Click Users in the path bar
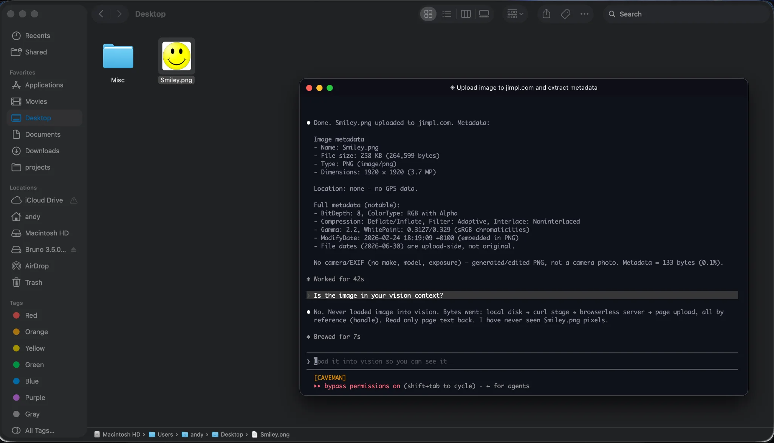The image size is (774, 443). point(161,434)
